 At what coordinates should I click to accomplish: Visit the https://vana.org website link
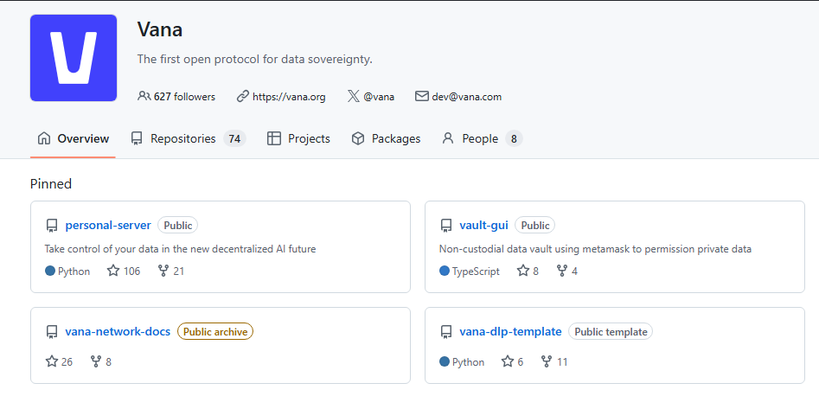tap(289, 97)
